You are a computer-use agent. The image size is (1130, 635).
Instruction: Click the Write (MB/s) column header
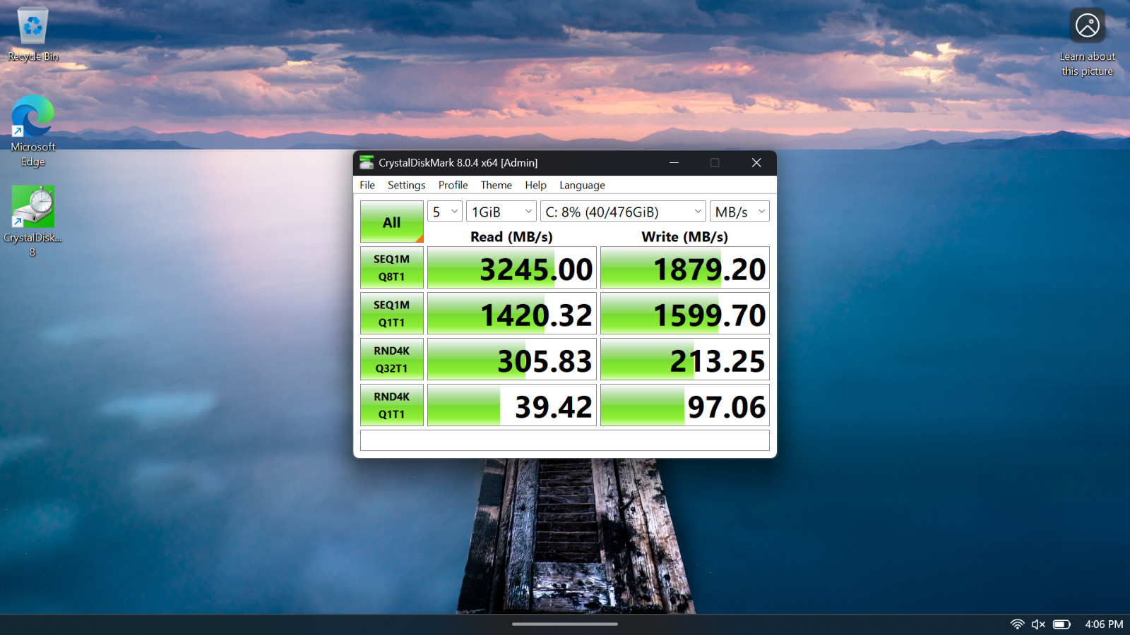684,236
